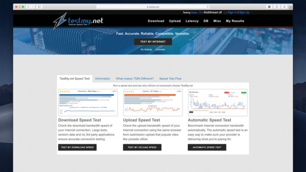Viewport: 306px width, 172px height.
Task: Show the Safari tab overview
Action: click(284, 7)
